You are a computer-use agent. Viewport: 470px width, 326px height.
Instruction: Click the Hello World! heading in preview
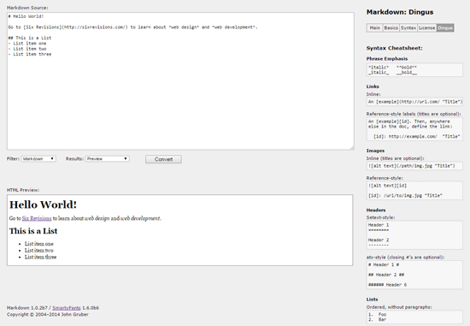point(43,204)
